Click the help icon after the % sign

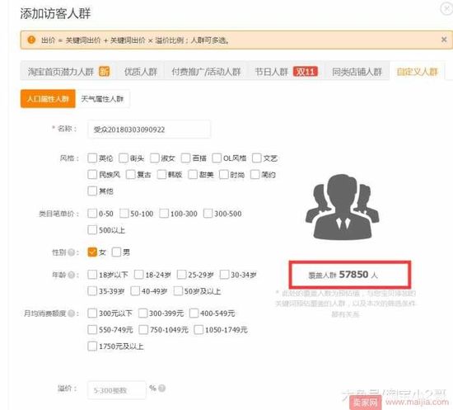pyautogui.click(x=161, y=388)
